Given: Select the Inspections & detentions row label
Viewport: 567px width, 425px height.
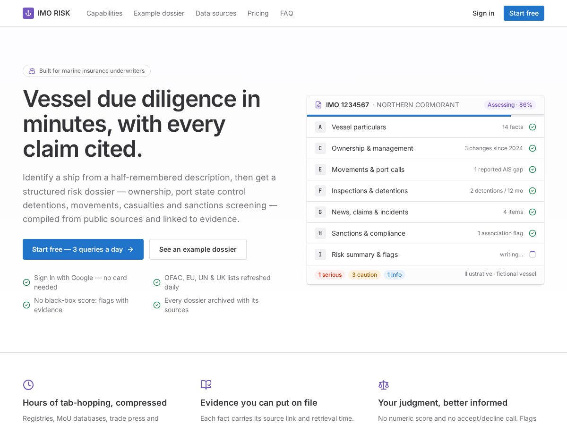Looking at the screenshot, I should 369,191.
